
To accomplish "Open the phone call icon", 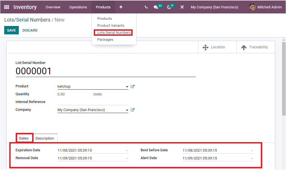I will tap(146, 7).
